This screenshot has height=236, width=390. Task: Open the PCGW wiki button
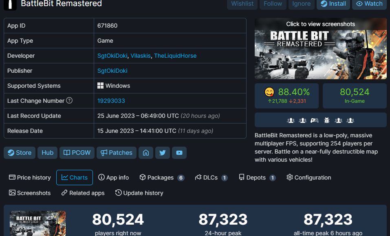point(77,153)
